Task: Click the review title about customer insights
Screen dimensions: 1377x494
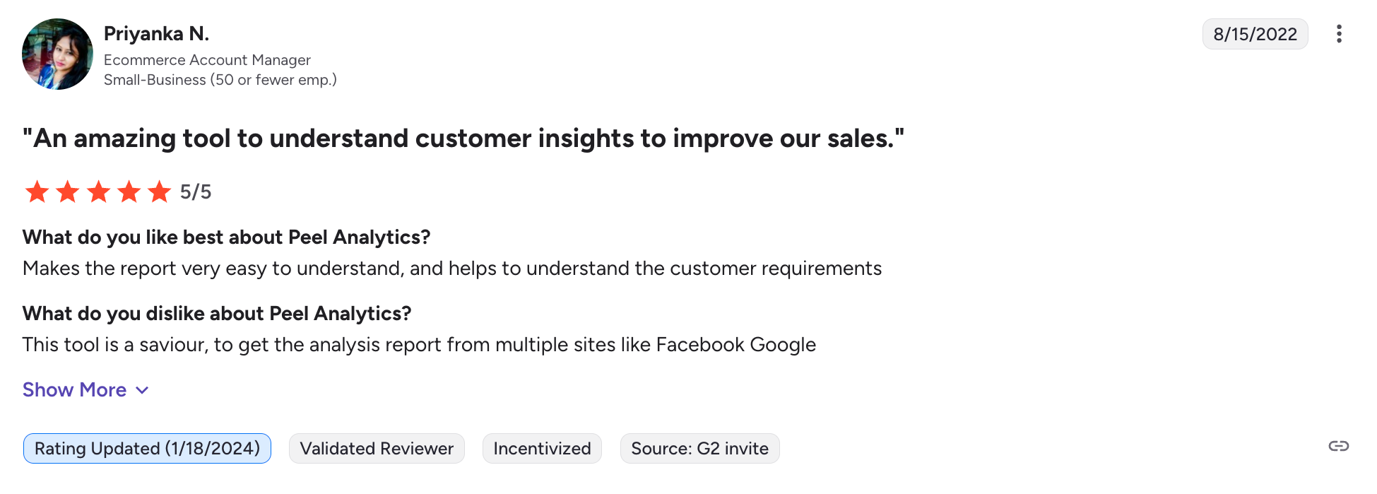Action: pos(463,139)
